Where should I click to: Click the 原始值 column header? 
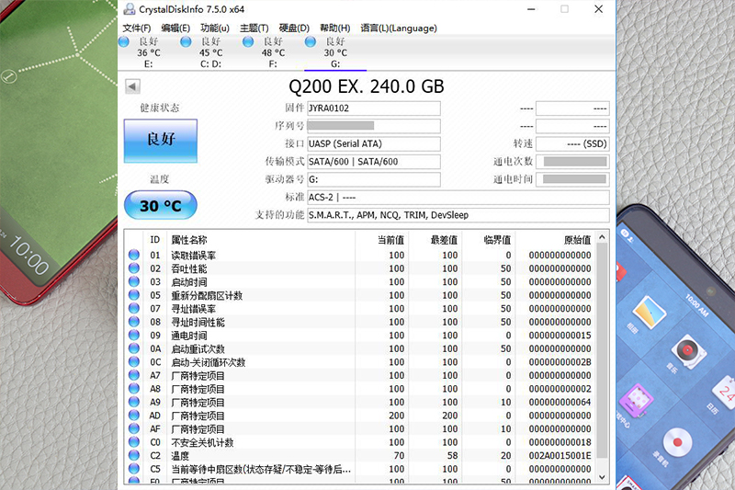click(x=578, y=240)
